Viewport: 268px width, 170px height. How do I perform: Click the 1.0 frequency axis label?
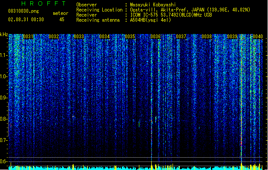(4, 76)
